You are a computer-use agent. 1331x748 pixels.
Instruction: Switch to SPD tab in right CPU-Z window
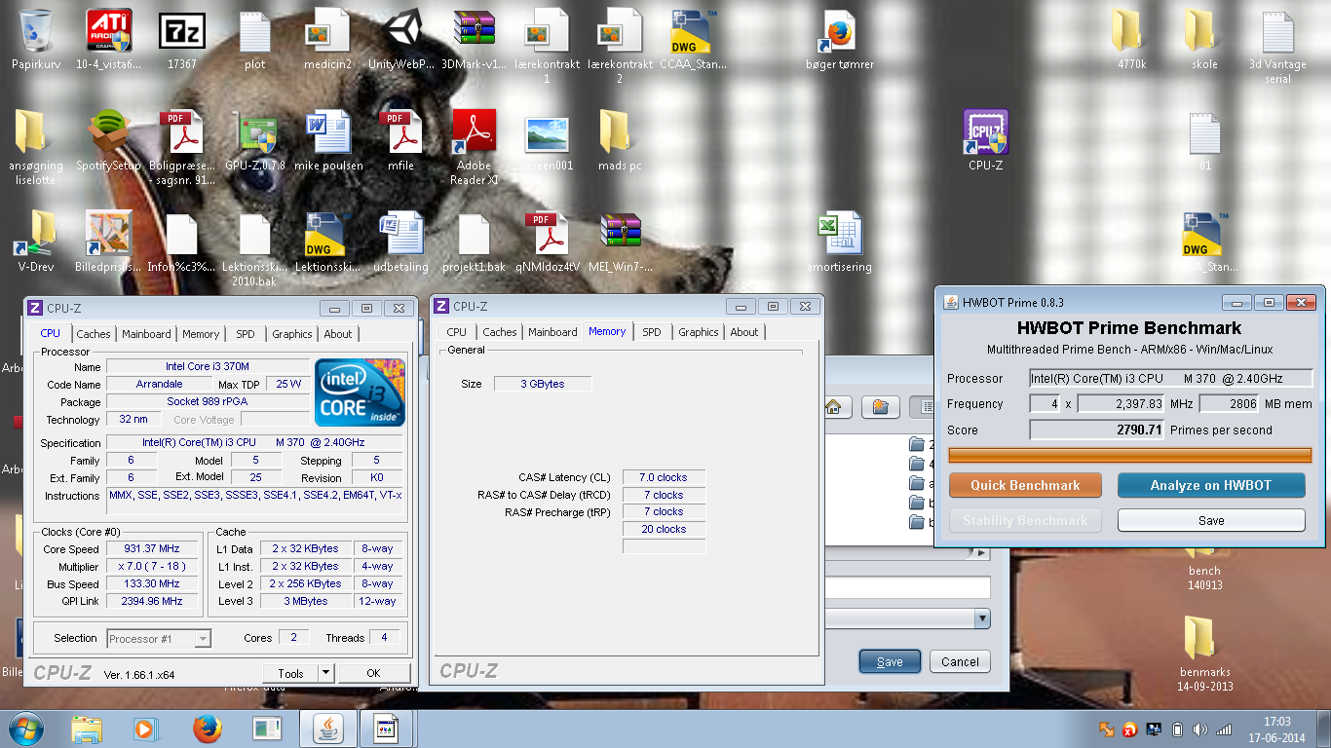(x=652, y=332)
